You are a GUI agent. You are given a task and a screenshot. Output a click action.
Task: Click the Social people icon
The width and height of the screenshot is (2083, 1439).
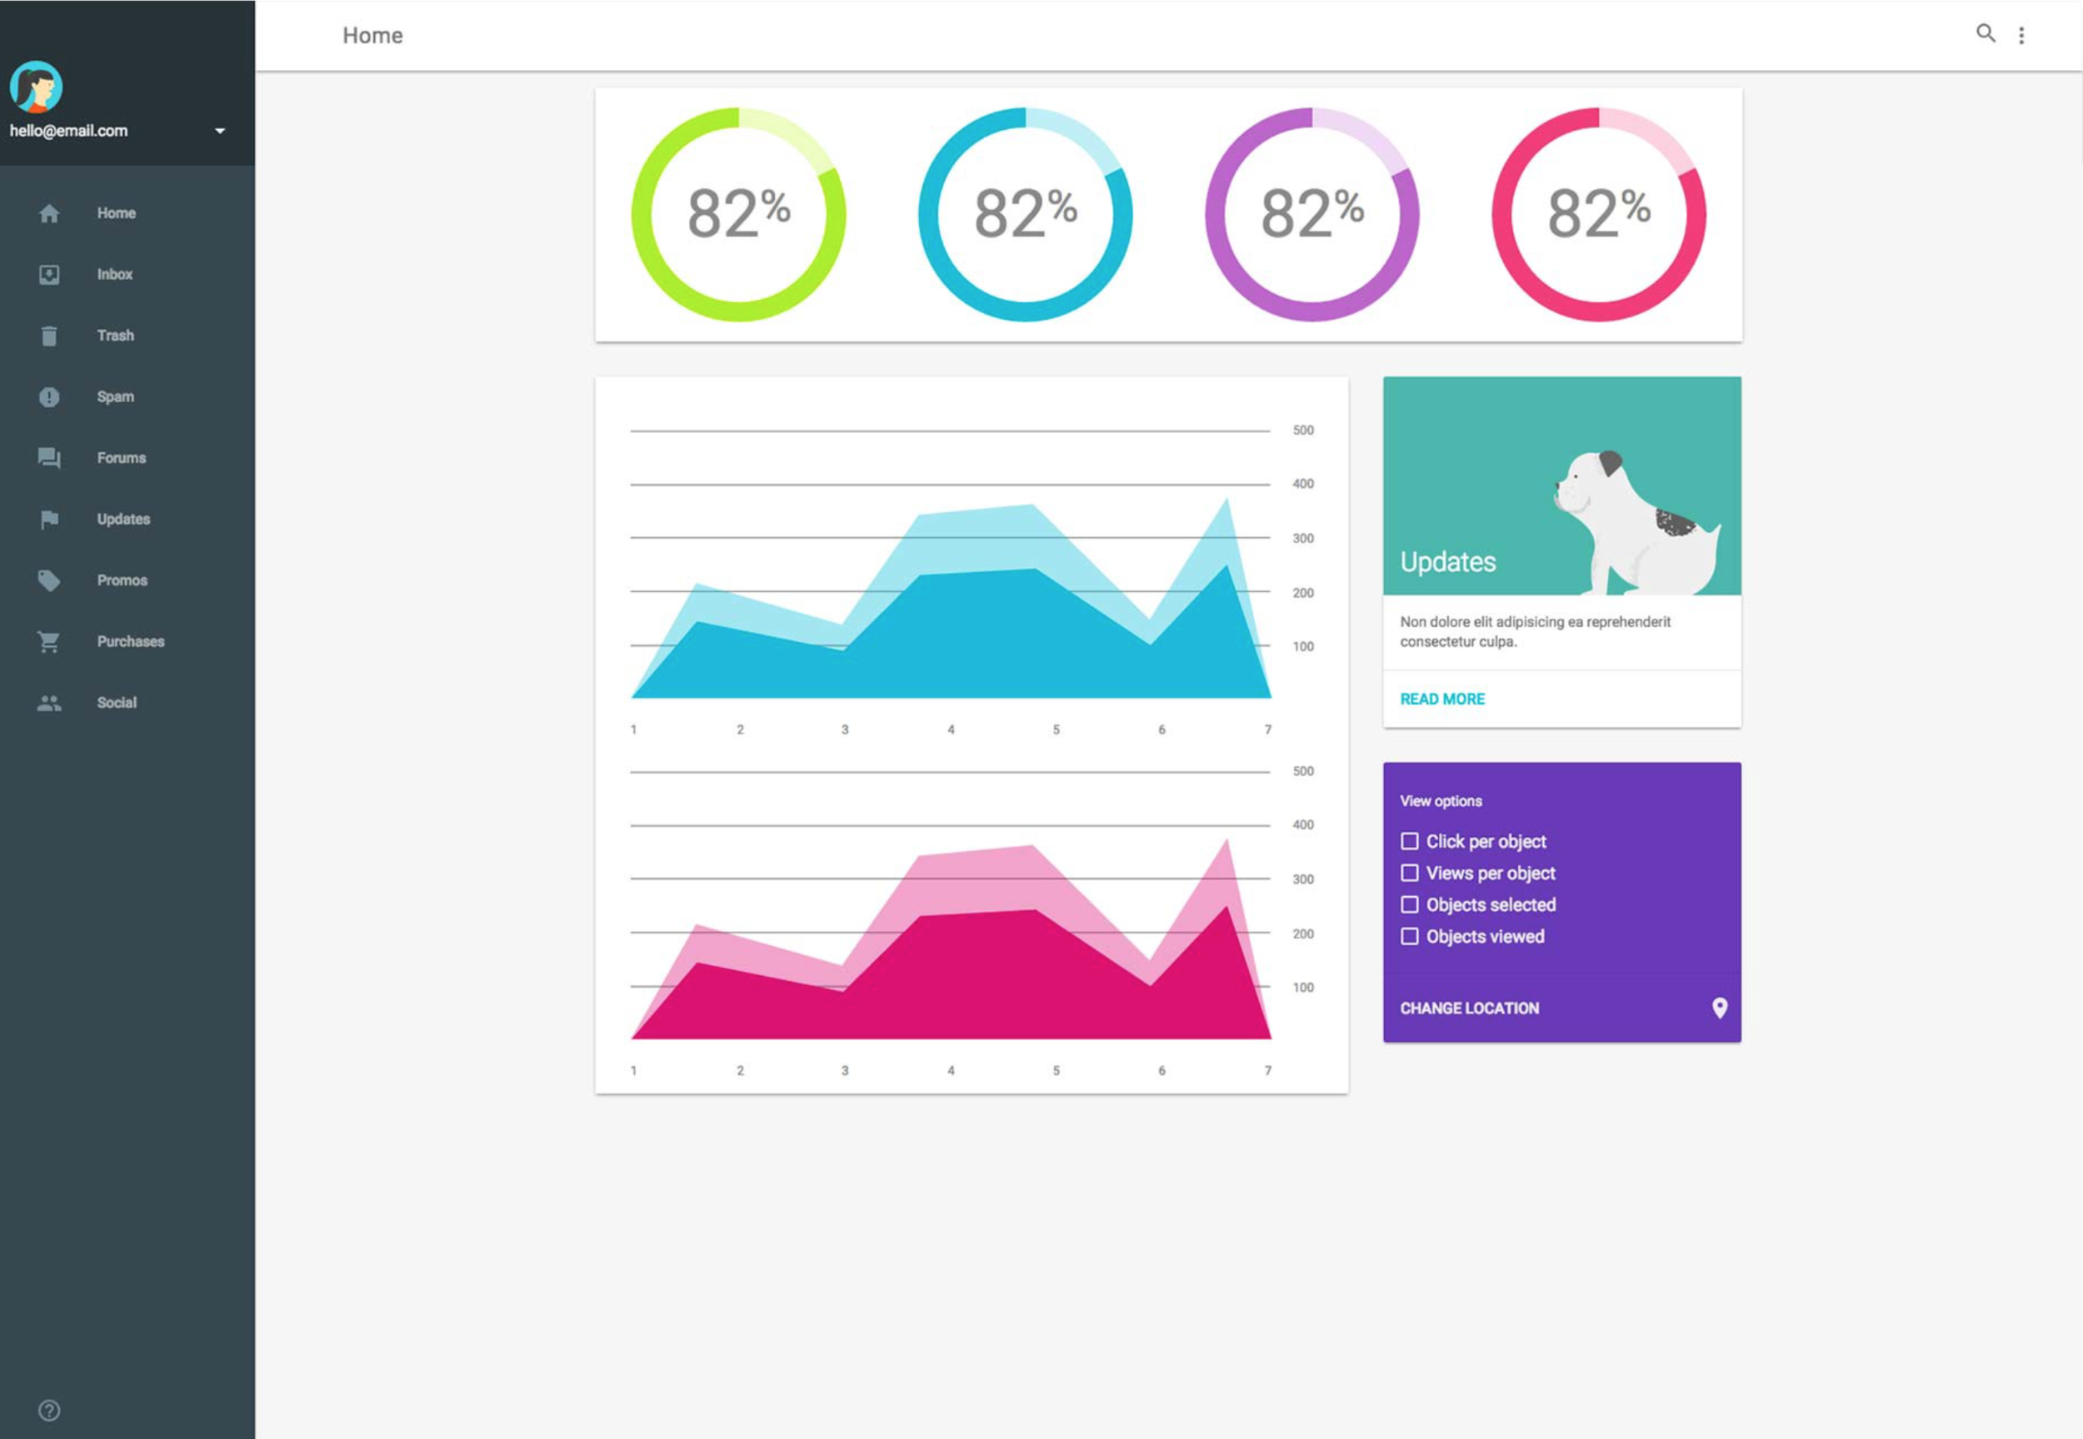[x=48, y=704]
